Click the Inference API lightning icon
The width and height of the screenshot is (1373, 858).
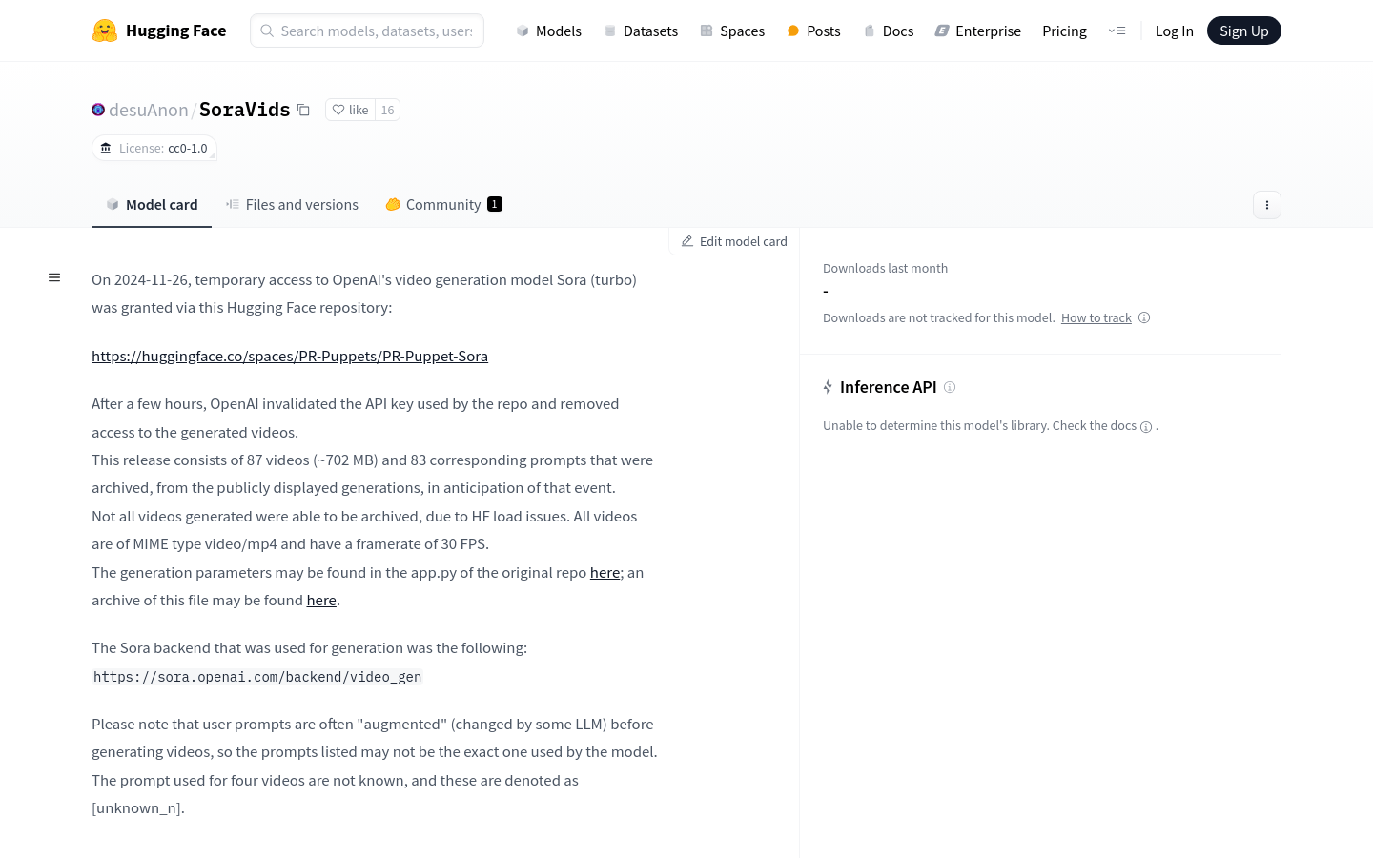point(828,387)
